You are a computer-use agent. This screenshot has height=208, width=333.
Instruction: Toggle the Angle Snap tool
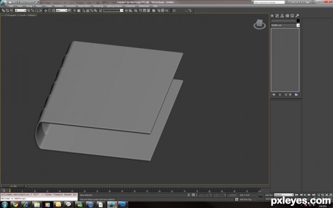coord(88,11)
